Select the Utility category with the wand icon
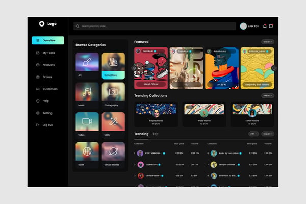Image resolution: width=306 pixels, height=204 pixels. [x=113, y=125]
